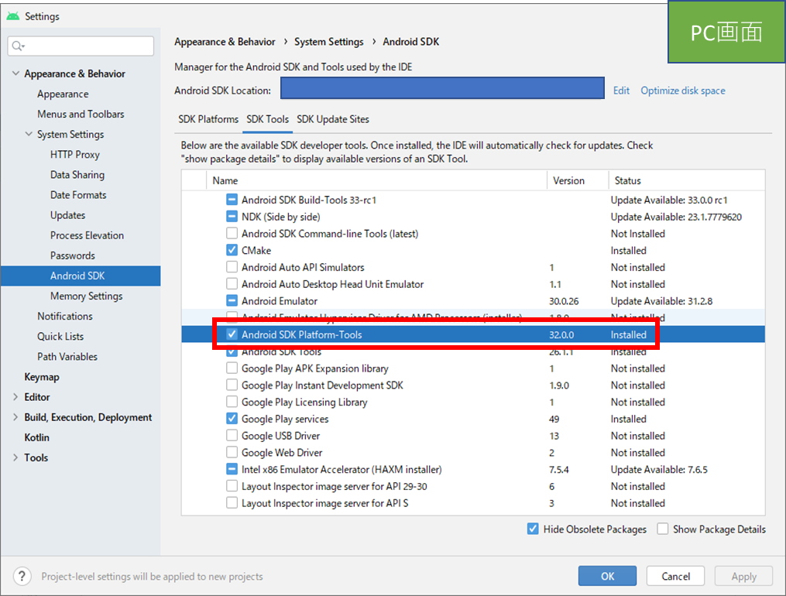This screenshot has height=596, width=786.
Task: Select Quick Lists settings
Action: pos(60,337)
